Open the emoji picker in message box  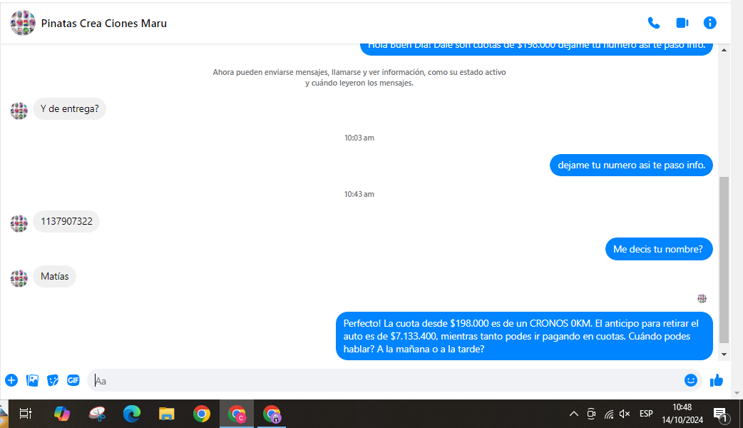pos(690,380)
